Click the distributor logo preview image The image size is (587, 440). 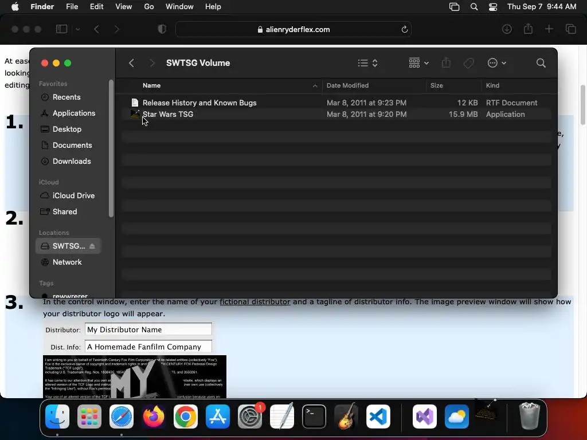pyautogui.click(x=135, y=377)
